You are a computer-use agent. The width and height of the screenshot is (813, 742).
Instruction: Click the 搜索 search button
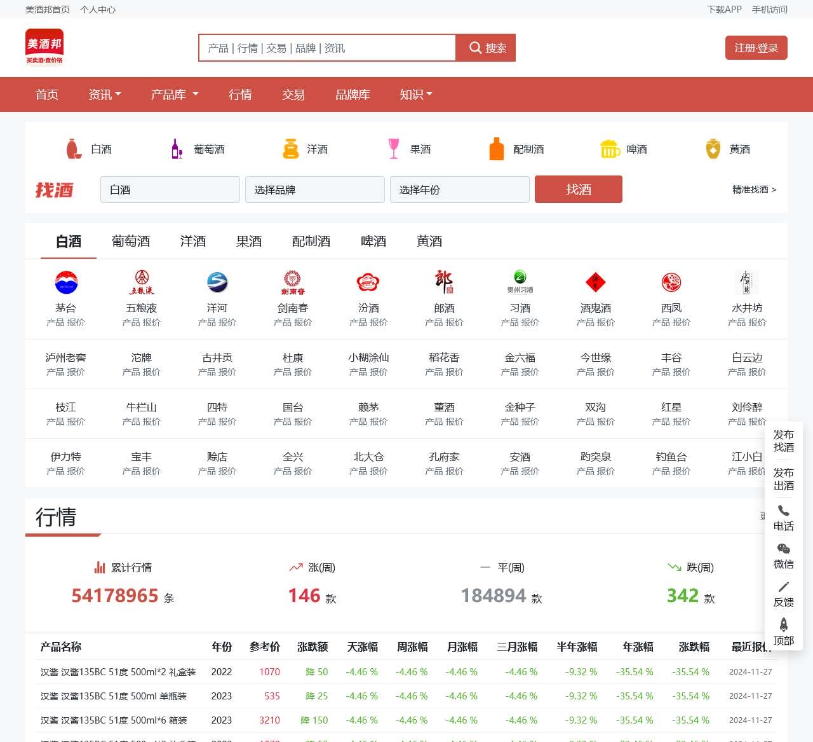[487, 48]
